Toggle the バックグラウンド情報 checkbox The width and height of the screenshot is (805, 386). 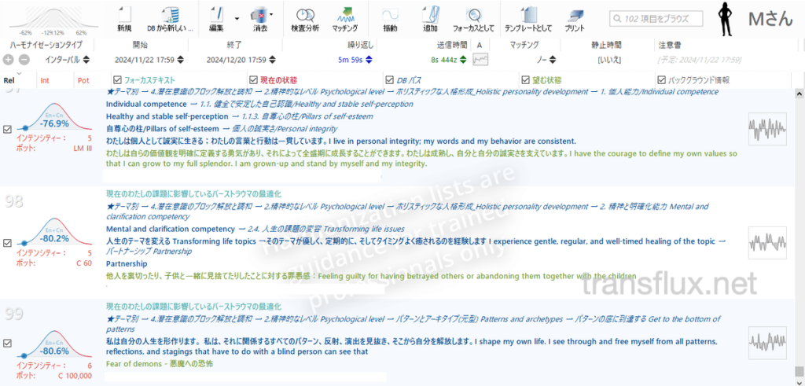tap(661, 80)
